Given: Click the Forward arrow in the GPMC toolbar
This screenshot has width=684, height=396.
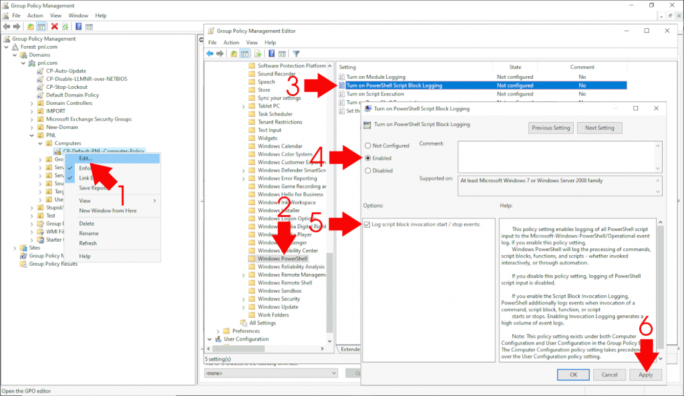Looking at the screenshot, I should point(17,25).
